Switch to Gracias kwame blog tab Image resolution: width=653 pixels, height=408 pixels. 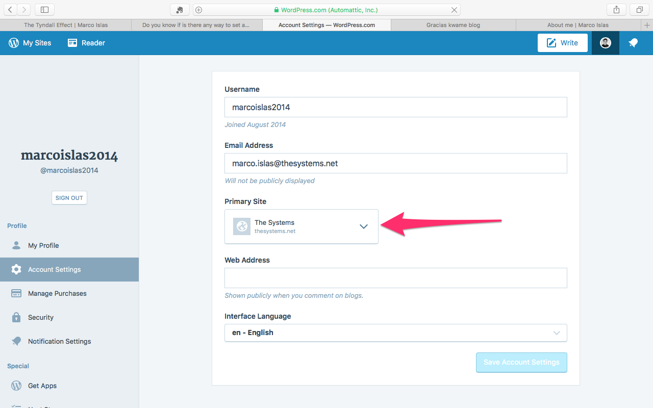453,25
